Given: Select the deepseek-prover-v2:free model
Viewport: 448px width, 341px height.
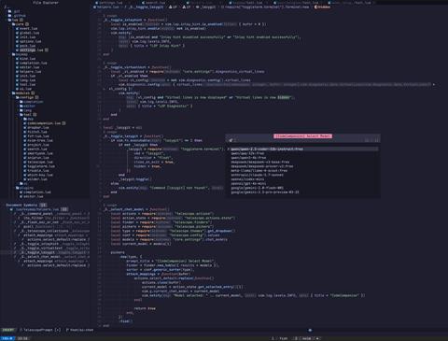Looking at the screenshot, I should (262, 166).
